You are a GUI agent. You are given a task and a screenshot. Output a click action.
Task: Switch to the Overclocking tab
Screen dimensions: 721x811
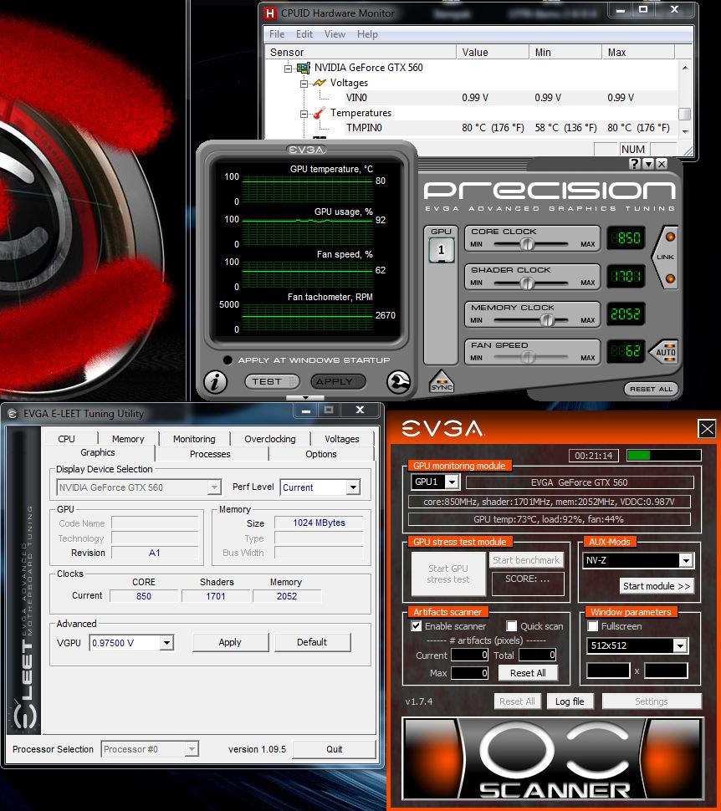click(269, 439)
